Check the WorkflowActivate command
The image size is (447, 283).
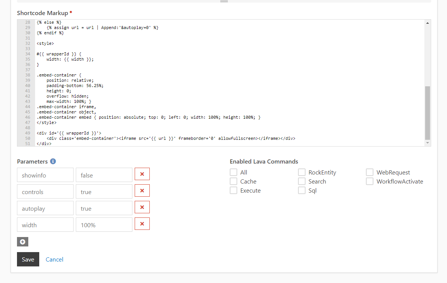click(369, 181)
